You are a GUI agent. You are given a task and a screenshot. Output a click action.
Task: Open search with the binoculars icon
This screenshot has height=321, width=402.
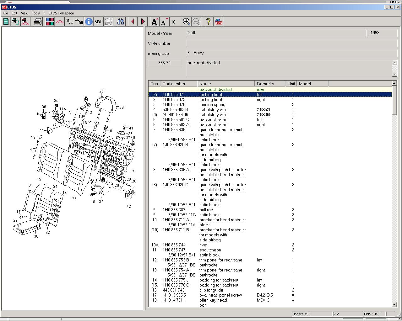pyautogui.click(x=121, y=22)
